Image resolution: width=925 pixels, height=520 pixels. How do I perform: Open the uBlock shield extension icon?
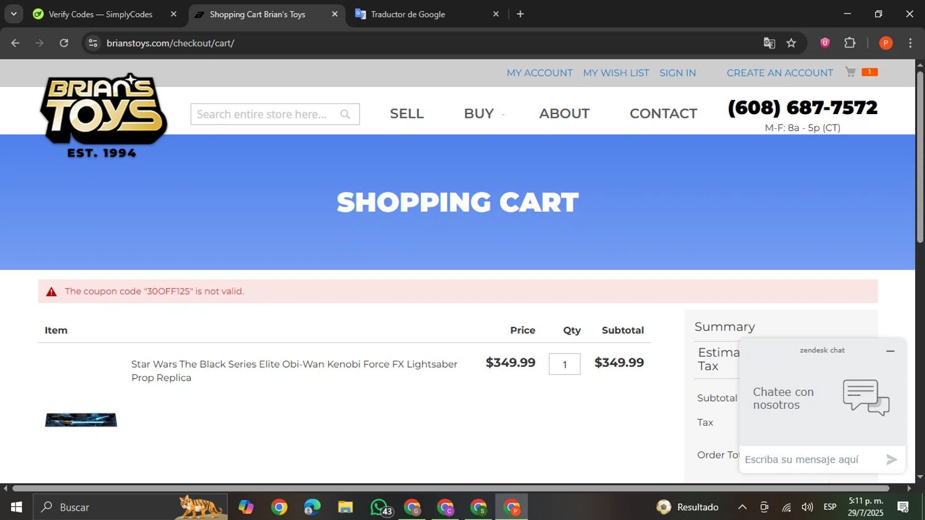[x=824, y=43]
